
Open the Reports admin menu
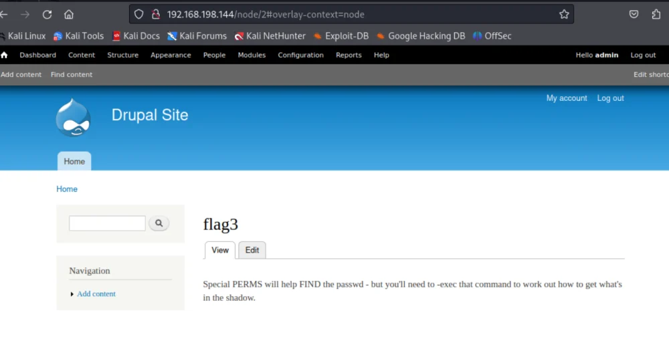[x=349, y=55]
